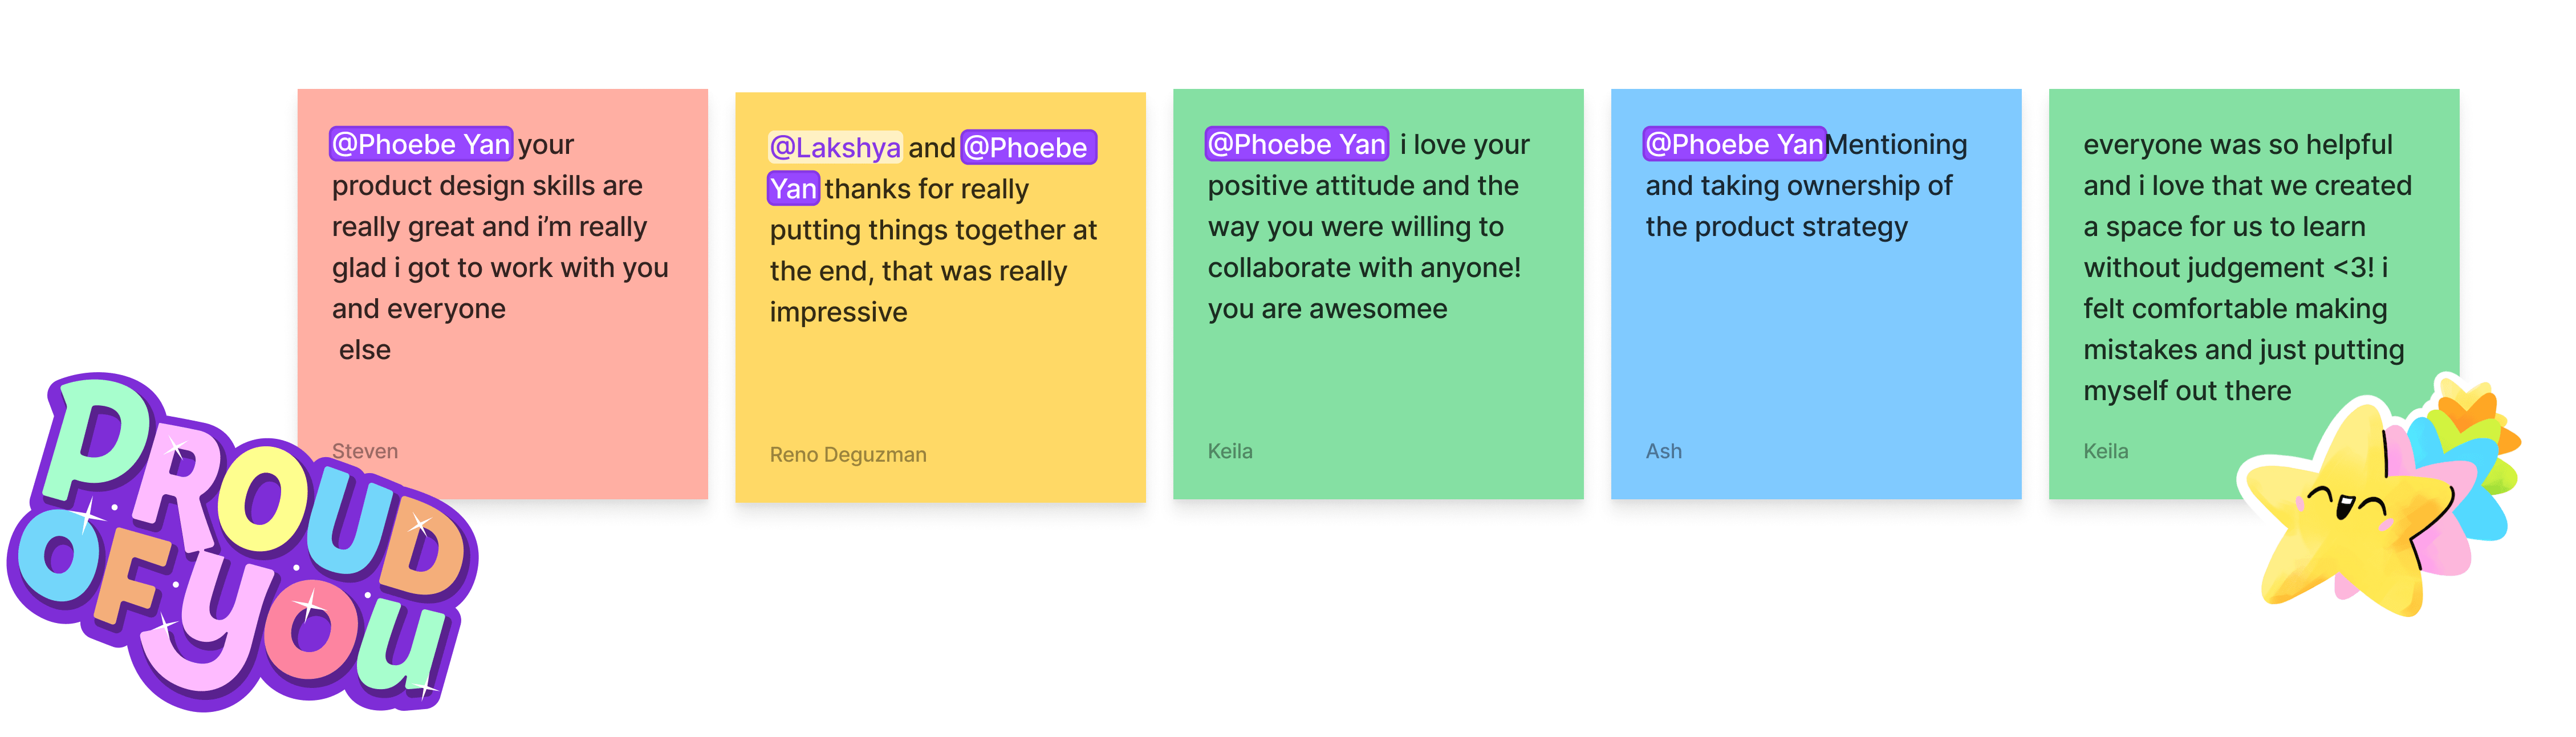Select the pink sticky note by Steven

(503, 294)
